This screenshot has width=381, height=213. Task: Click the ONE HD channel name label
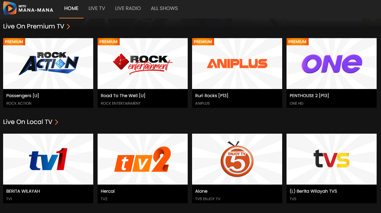click(297, 103)
